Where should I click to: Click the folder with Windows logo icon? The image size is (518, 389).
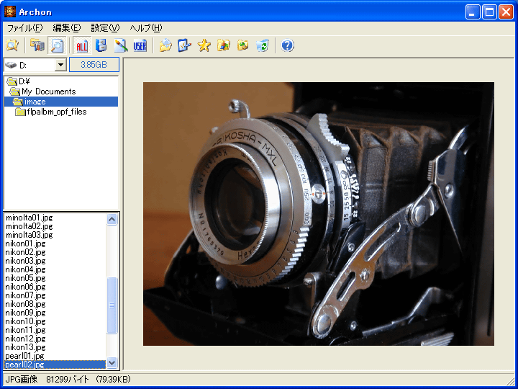coord(224,45)
